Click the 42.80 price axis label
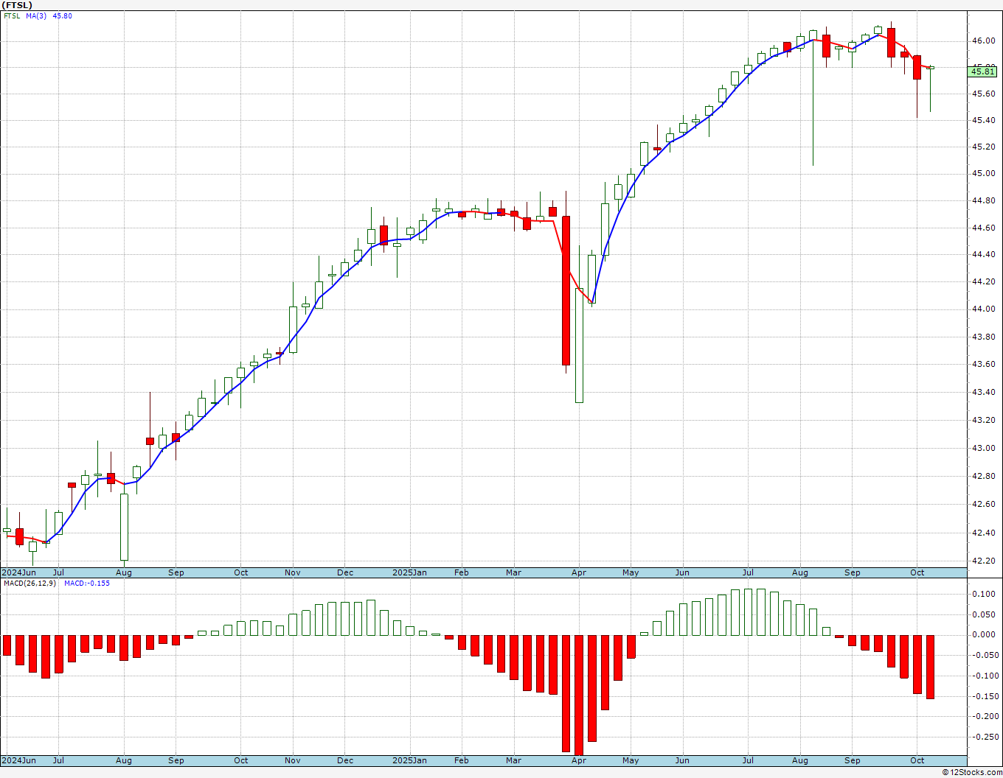The height and width of the screenshot is (778, 1003). [x=982, y=476]
